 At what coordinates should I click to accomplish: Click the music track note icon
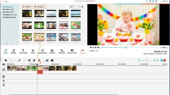point(4,85)
